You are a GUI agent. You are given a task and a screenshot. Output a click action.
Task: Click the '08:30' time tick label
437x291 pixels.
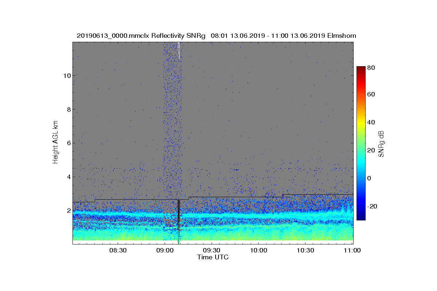(x=118, y=250)
